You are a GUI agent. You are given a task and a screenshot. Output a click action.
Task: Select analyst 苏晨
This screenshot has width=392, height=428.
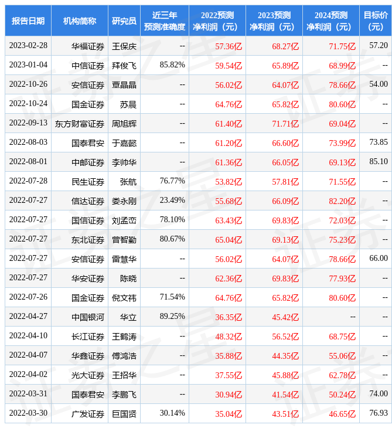[x=128, y=104]
